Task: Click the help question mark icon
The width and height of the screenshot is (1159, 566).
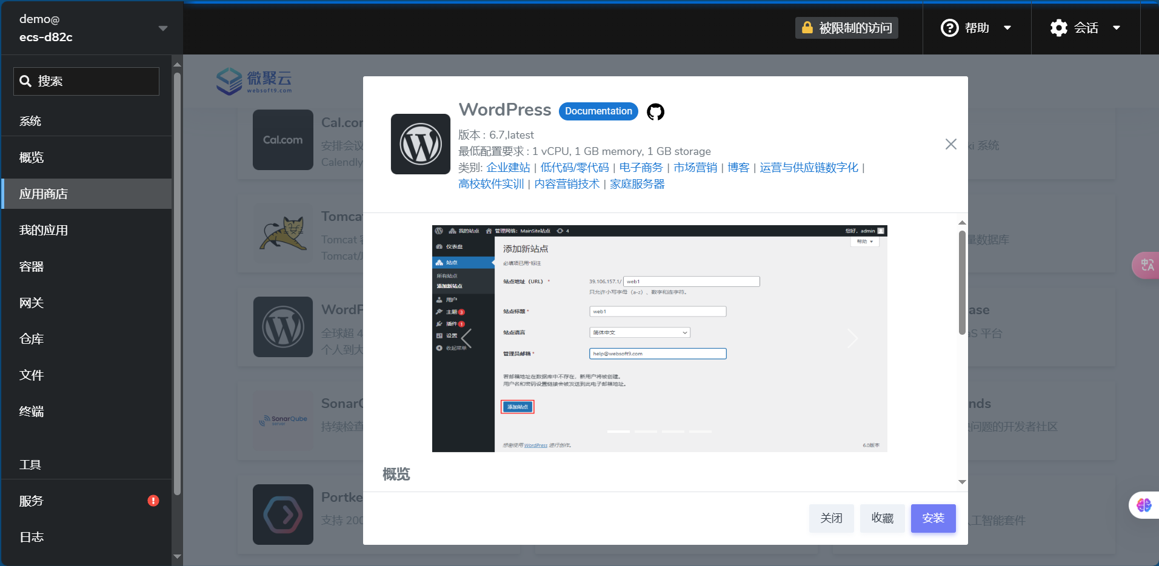Action: (949, 28)
